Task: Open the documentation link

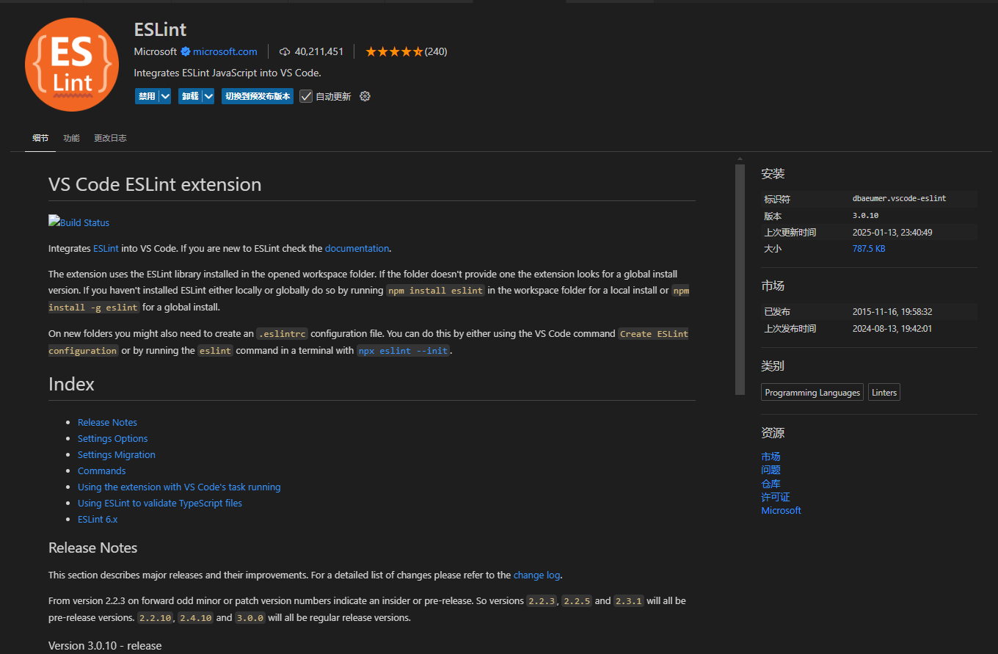Action: (x=357, y=248)
